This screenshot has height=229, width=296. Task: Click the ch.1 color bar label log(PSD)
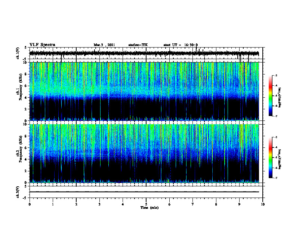point(280,98)
